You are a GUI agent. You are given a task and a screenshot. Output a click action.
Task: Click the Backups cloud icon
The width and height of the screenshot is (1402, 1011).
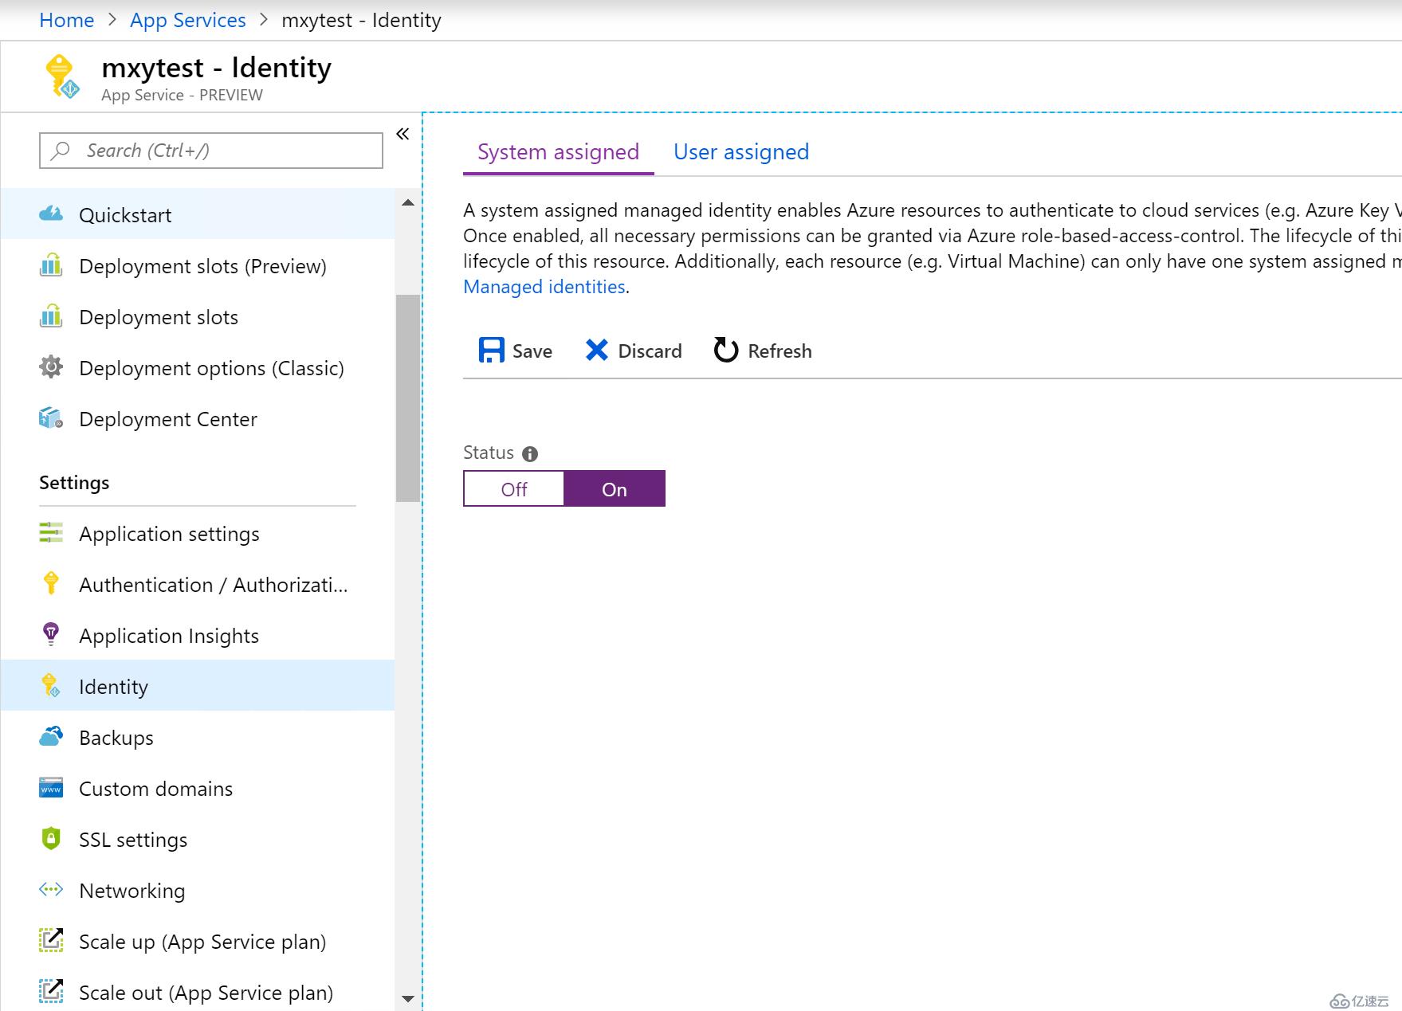tap(51, 736)
